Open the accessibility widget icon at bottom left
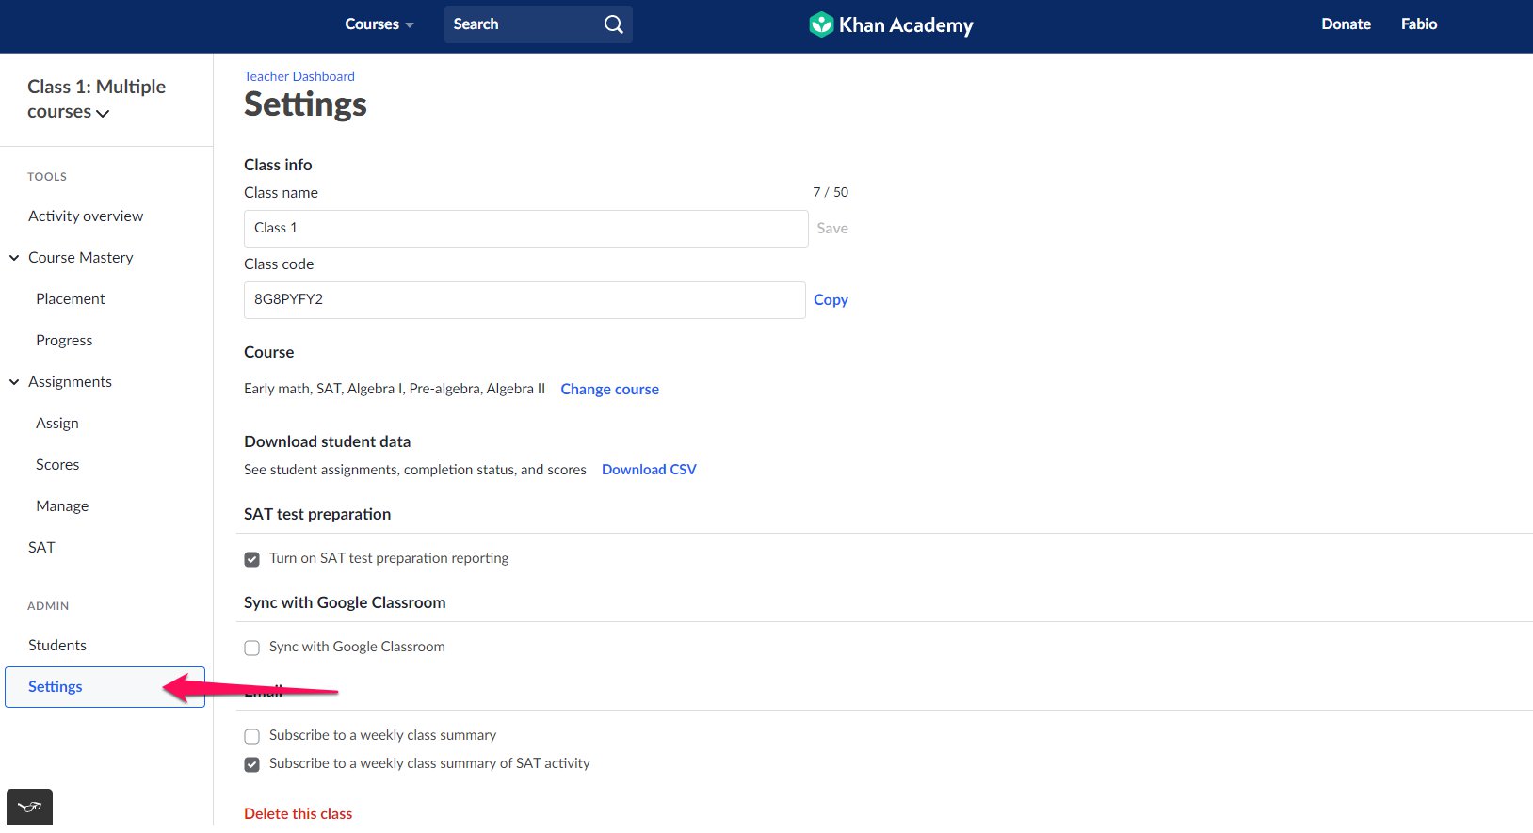This screenshot has width=1533, height=833. [x=29, y=807]
